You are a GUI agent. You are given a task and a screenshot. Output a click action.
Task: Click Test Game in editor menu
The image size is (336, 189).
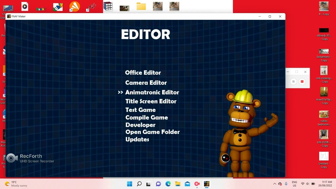click(140, 110)
